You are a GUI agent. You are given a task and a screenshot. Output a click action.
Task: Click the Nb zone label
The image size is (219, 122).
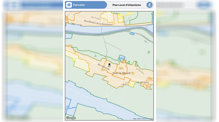click(68, 107)
